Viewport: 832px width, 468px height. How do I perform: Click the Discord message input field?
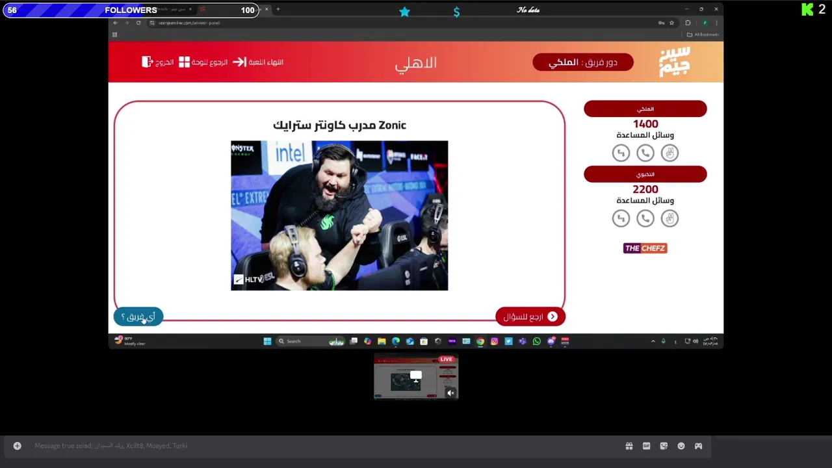325,446
